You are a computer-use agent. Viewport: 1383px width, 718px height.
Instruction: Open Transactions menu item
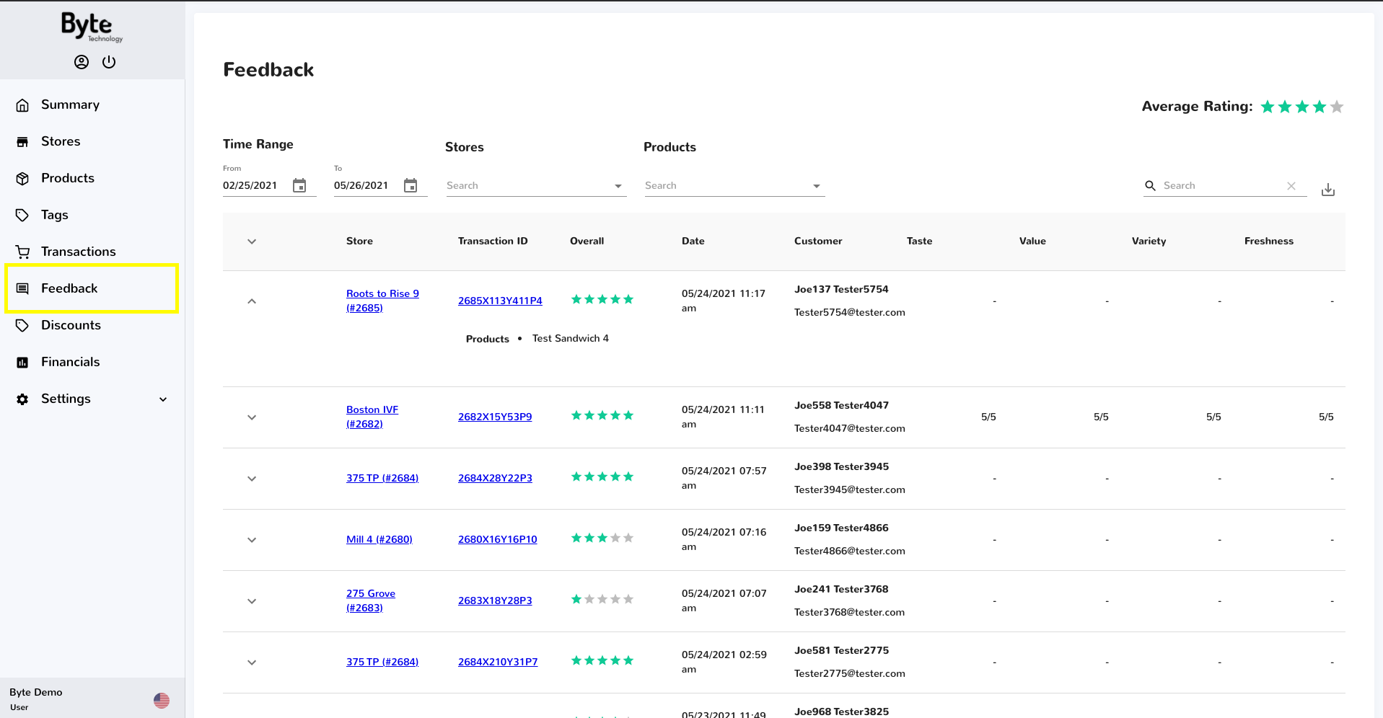coord(79,252)
